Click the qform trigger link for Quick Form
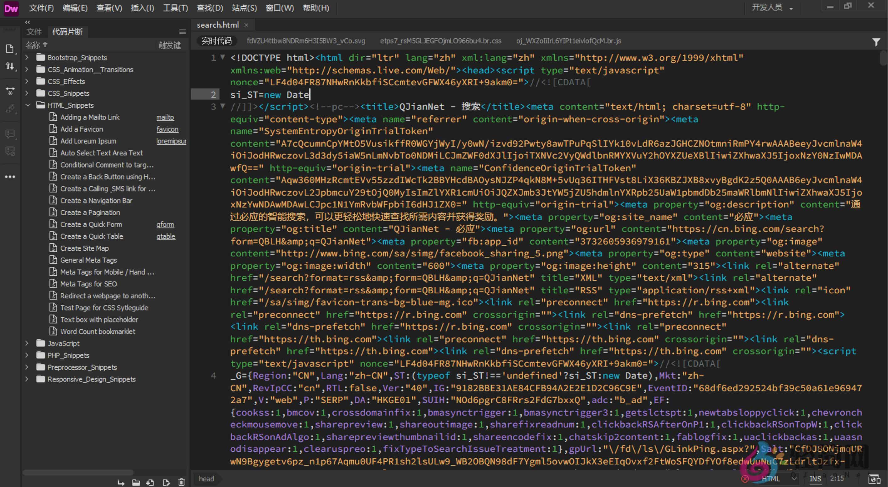 [x=165, y=224]
